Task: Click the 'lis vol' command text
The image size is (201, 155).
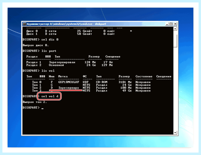Action: (48, 71)
